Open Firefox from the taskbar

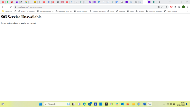(128, 104)
